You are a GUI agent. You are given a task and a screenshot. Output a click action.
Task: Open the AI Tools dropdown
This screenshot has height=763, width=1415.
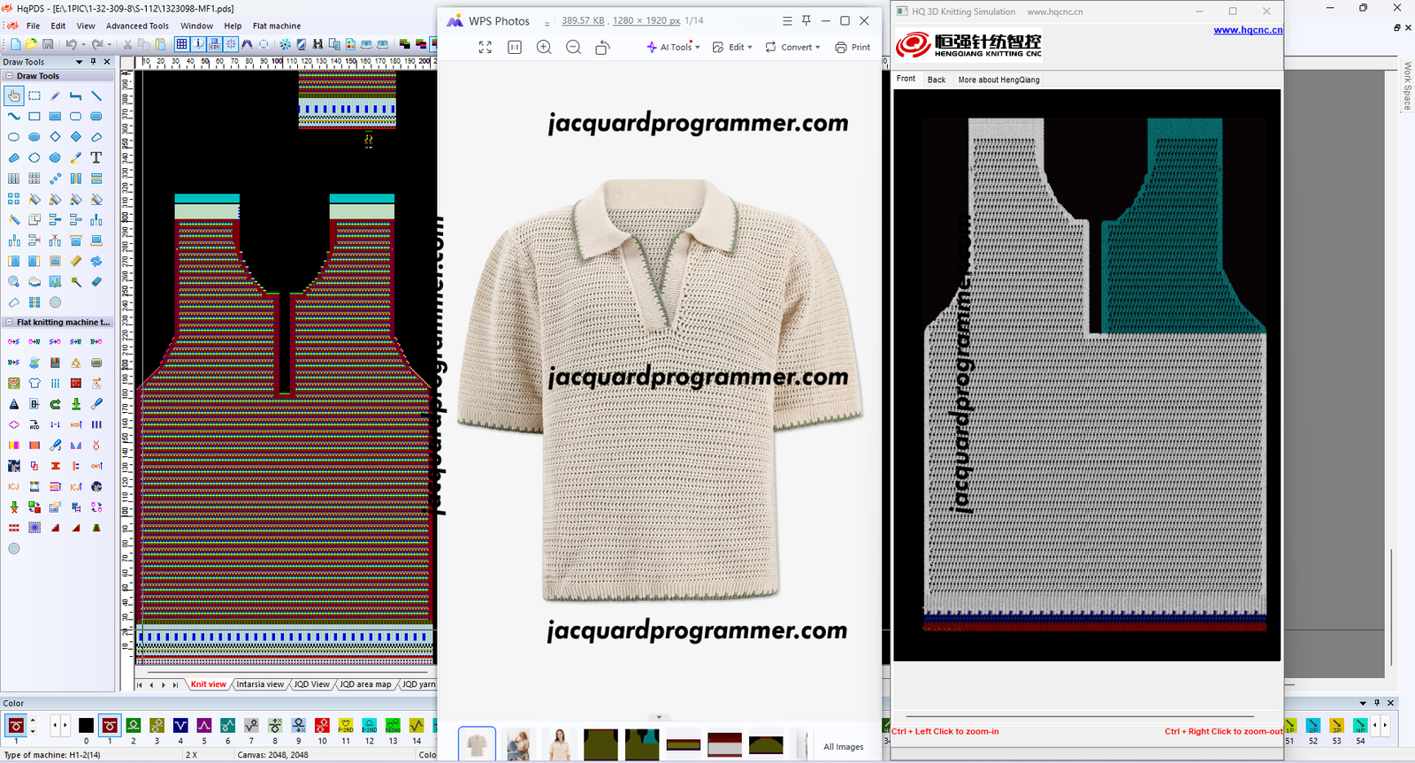click(x=673, y=47)
